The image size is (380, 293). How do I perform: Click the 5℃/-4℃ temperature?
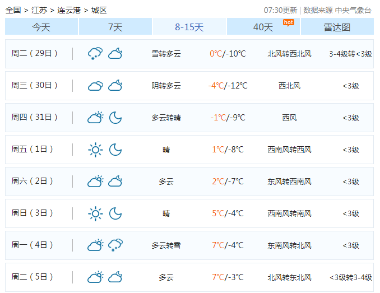click(x=228, y=213)
